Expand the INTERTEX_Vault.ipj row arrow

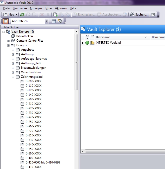click(83, 43)
